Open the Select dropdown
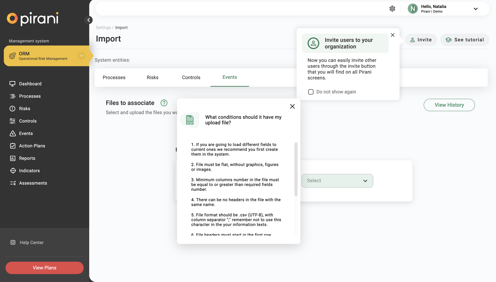The image size is (496, 282). pos(337,181)
